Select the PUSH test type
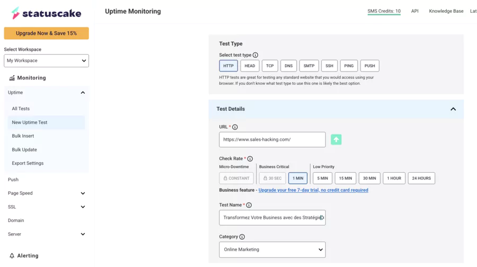The image size is (477, 267). 370,66
